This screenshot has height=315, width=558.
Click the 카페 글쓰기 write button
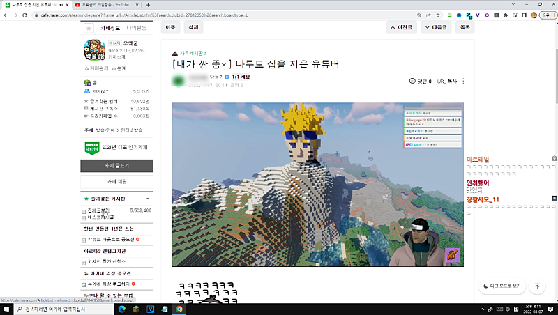click(116, 166)
